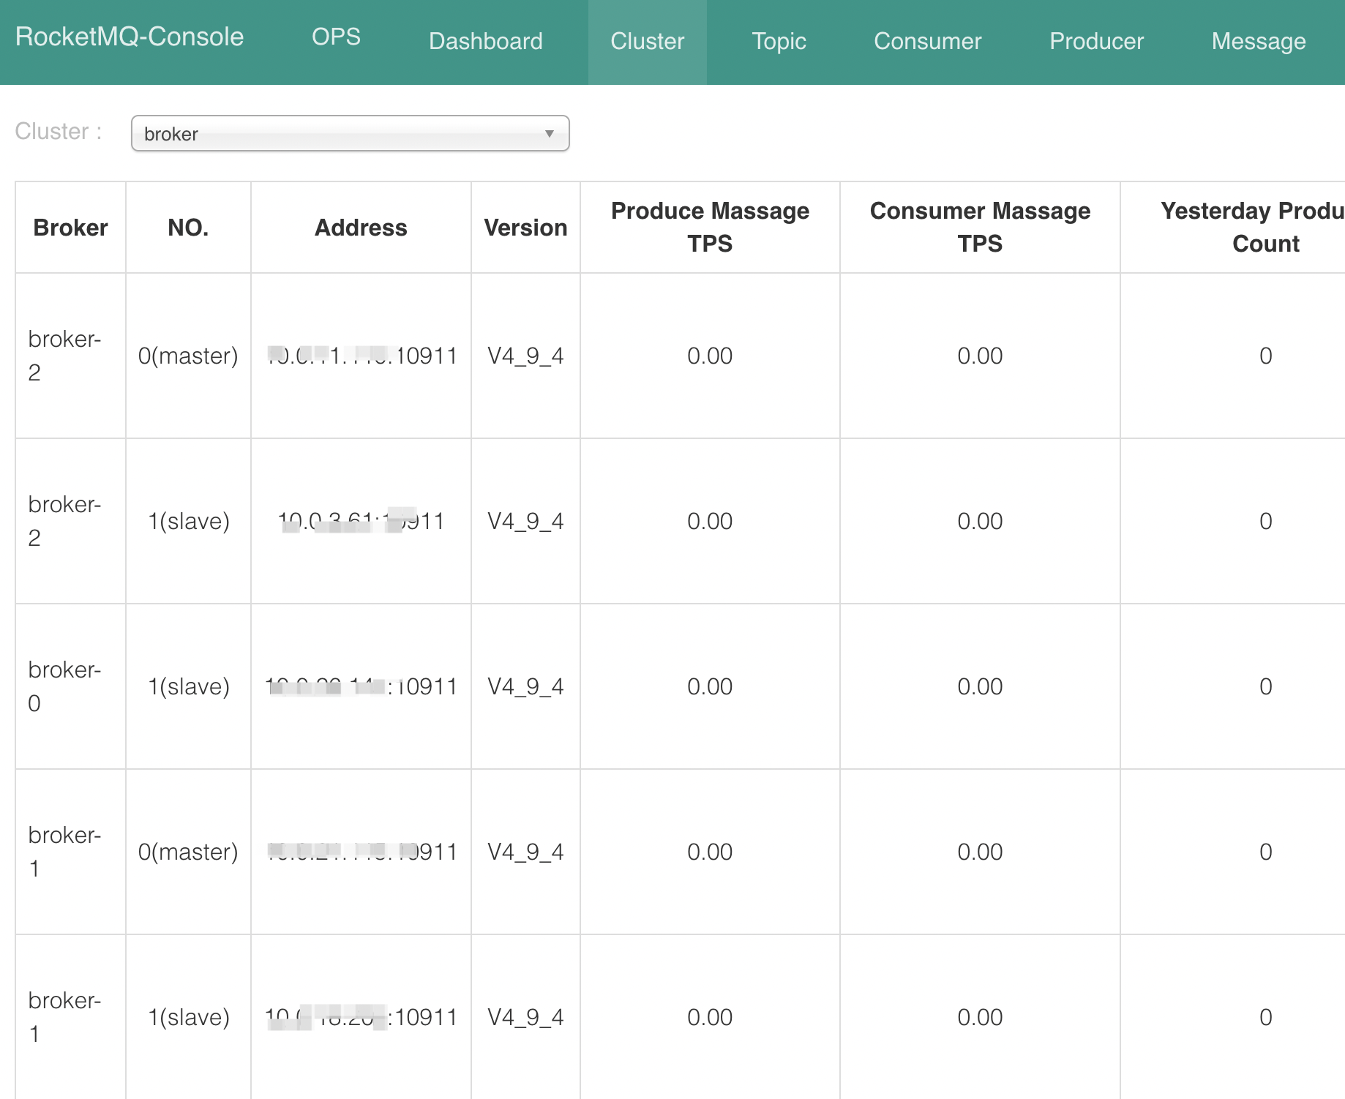The width and height of the screenshot is (1345, 1099).
Task: Open the Dashboard tab
Action: pos(486,41)
